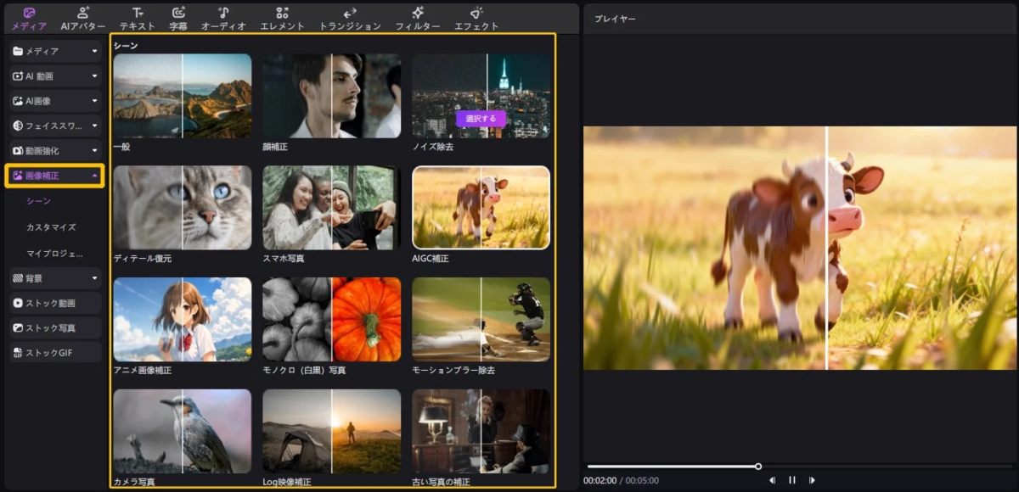Collapse the 画像補正 sidebar section
The width and height of the screenshot is (1019, 492).
tap(54, 176)
